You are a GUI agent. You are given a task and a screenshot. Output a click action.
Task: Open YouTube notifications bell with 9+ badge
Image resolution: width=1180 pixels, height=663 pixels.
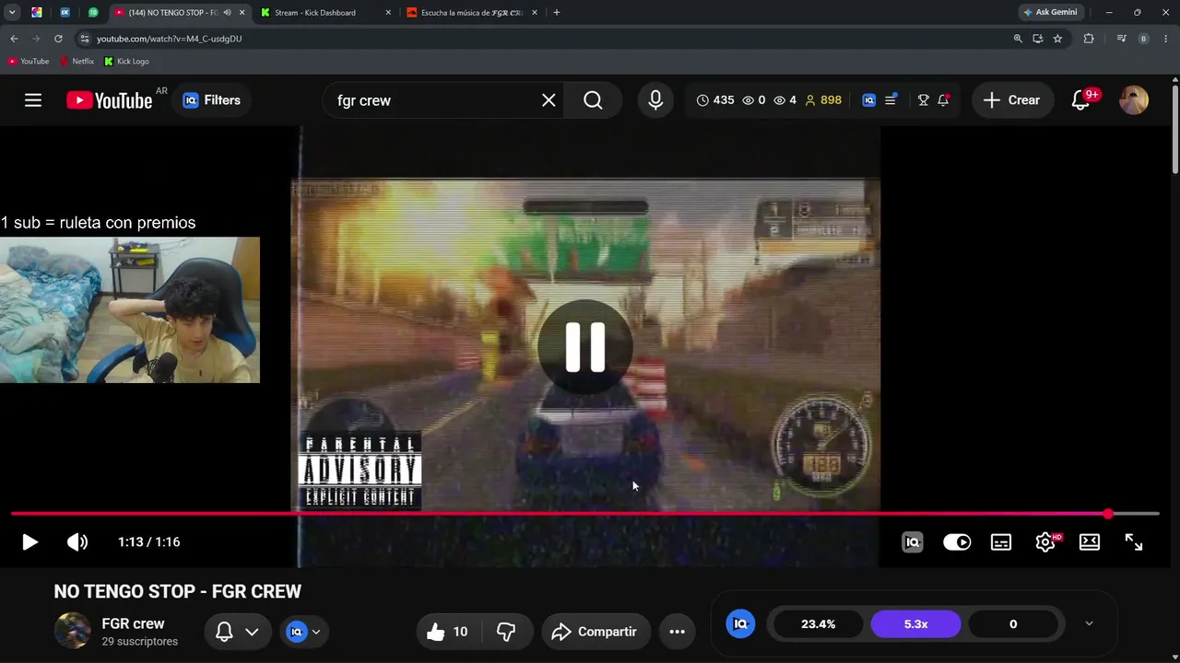[1081, 100]
